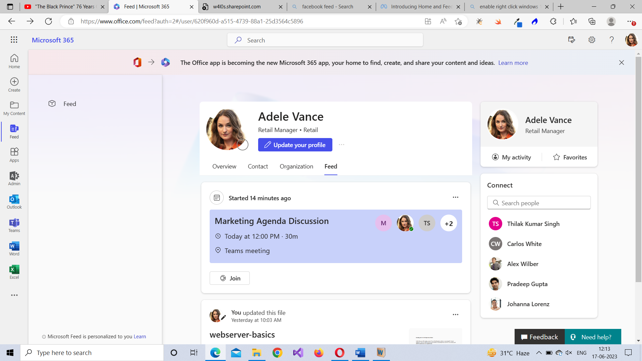Select the profile Feed tab
The height and width of the screenshot is (361, 642).
point(331,166)
